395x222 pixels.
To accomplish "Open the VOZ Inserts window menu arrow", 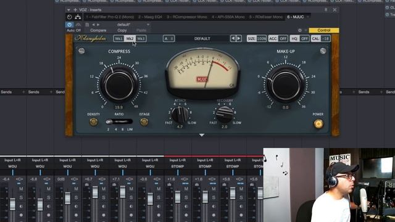I will coord(69,10).
